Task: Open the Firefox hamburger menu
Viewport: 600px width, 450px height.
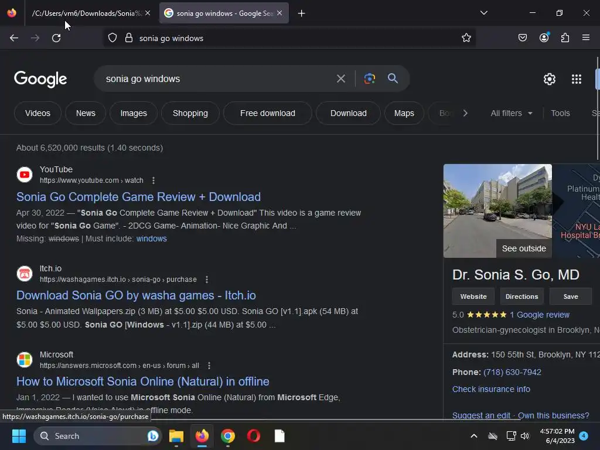Action: click(x=585, y=38)
